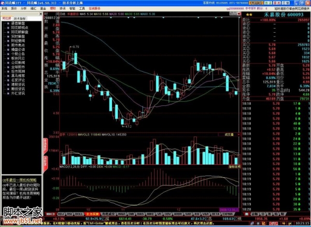Switch to the BOLL indicator tab
This screenshot has width=311, height=227.
coord(79,214)
